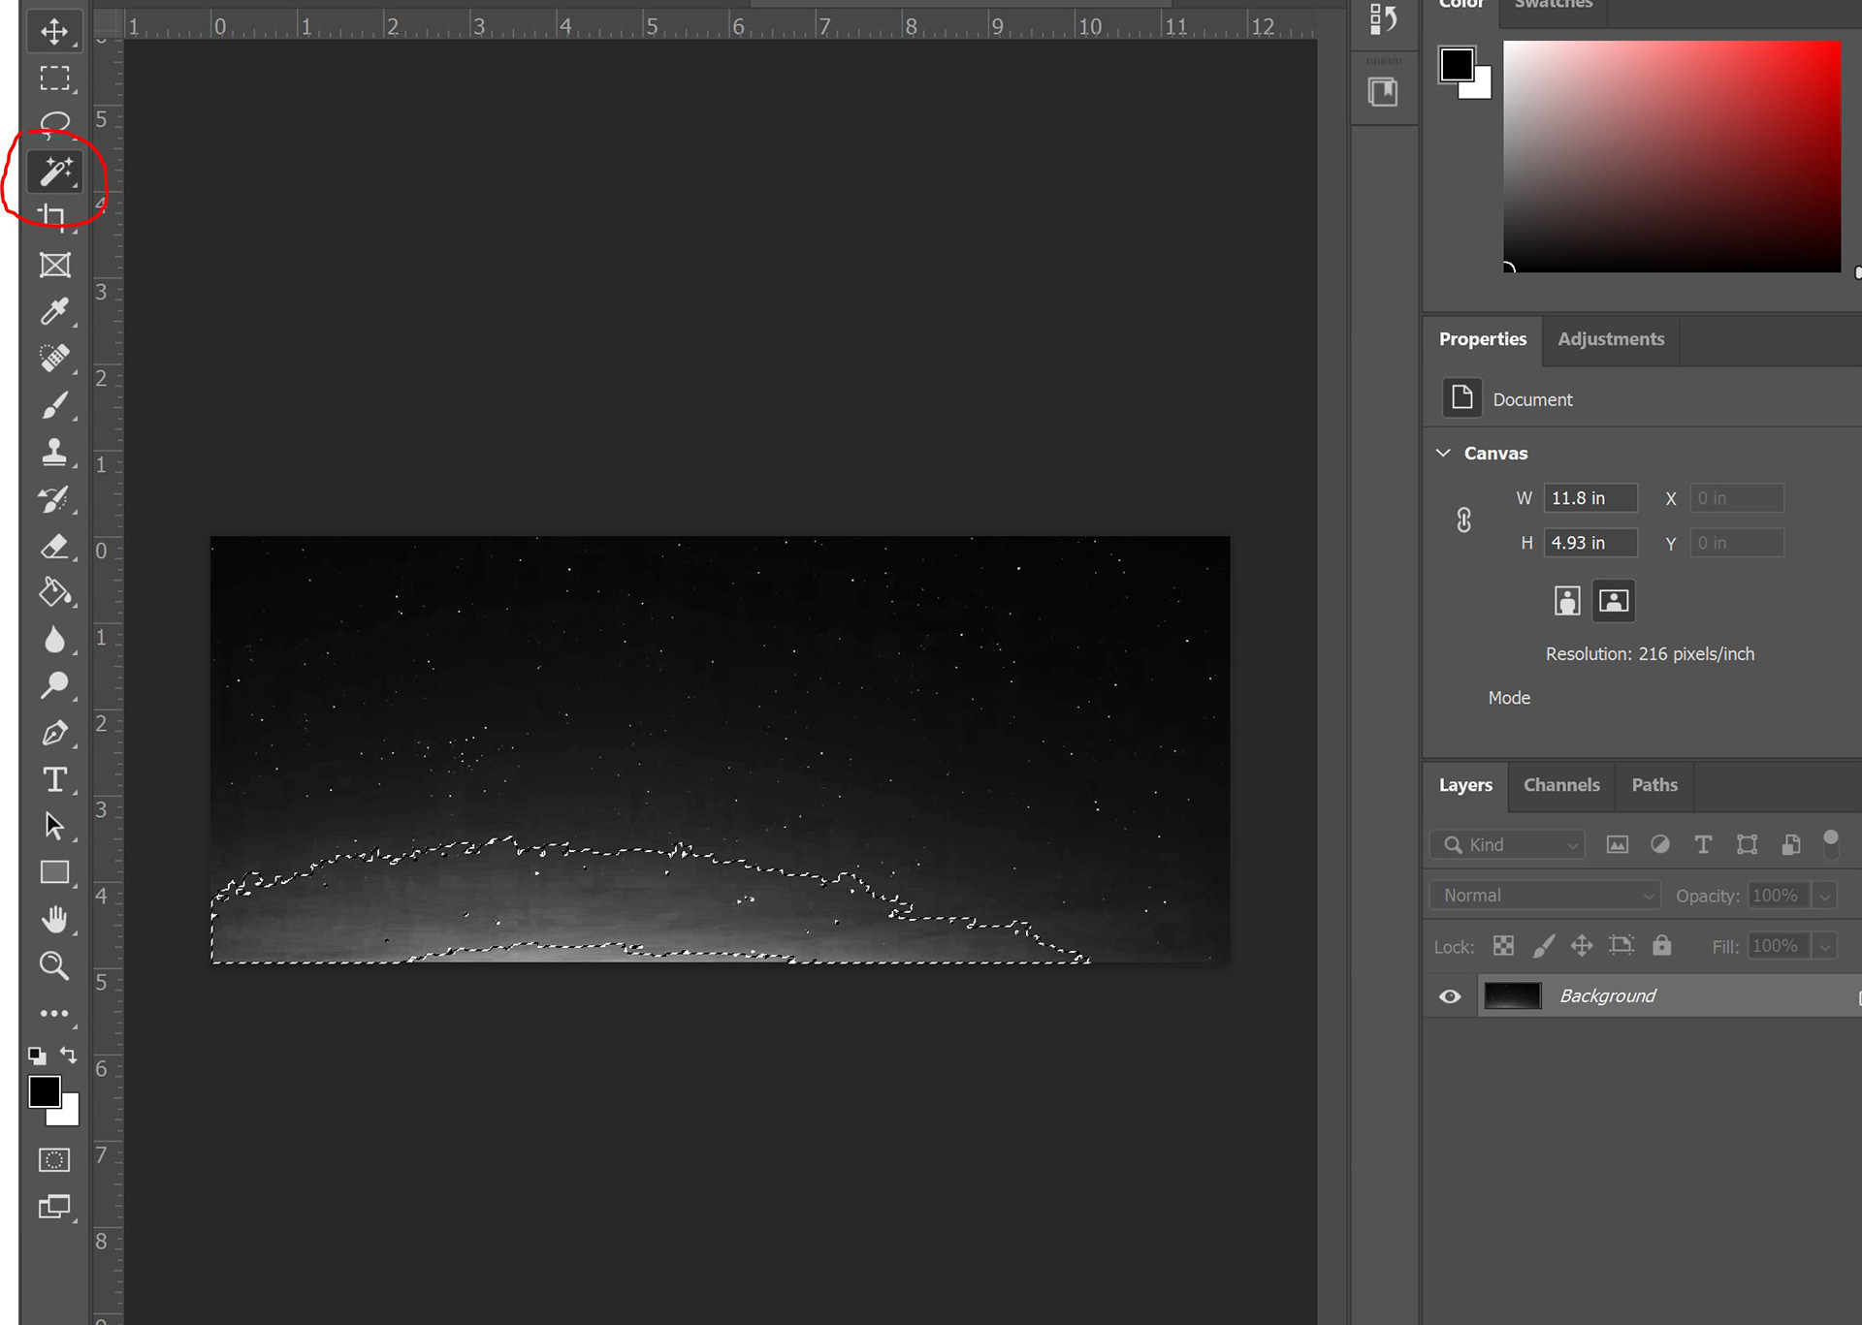Open the Kind layer filter dropdown
Screen dimensions: 1862x1325
click(1507, 845)
